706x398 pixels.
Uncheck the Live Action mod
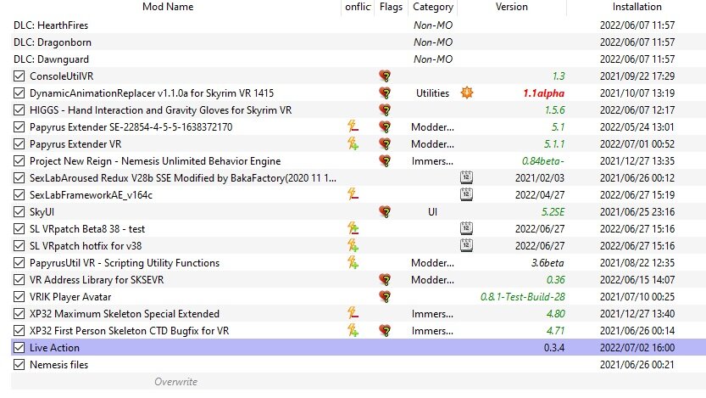point(19,348)
